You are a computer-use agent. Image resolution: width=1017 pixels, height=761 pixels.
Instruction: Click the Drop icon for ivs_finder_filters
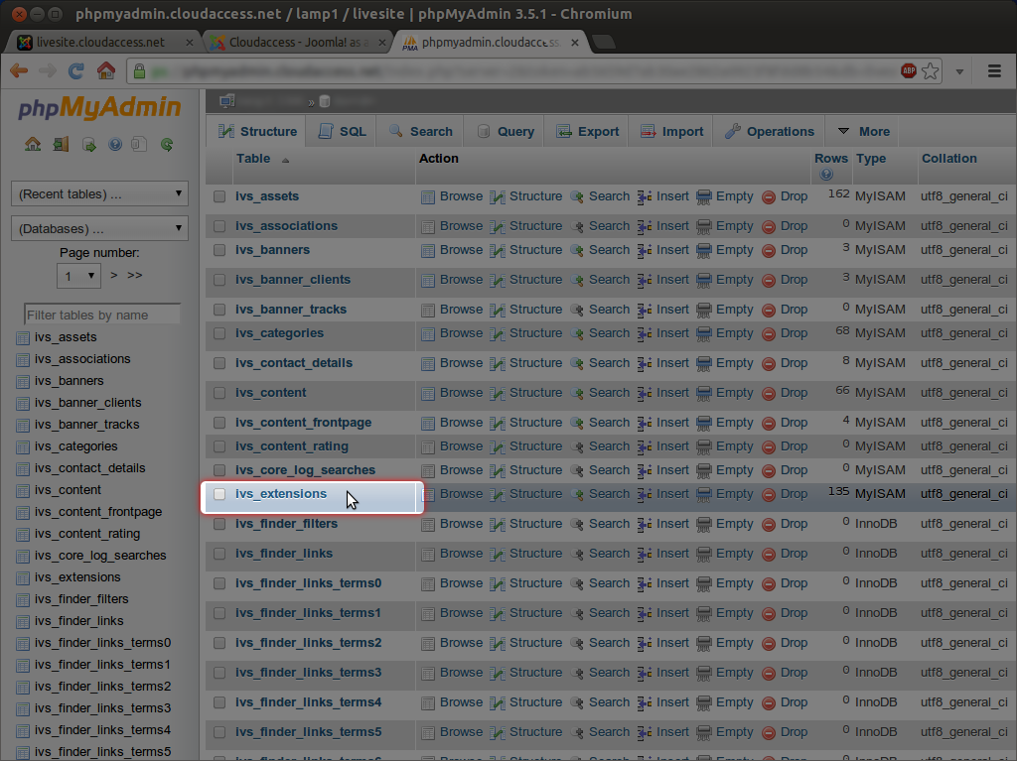click(x=769, y=525)
